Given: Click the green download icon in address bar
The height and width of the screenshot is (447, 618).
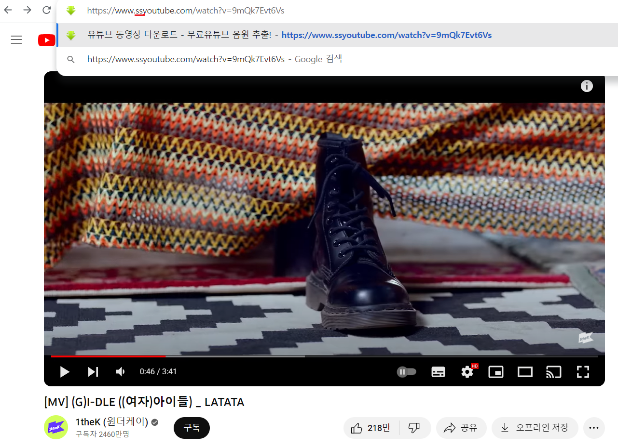Looking at the screenshot, I should pyautogui.click(x=71, y=10).
